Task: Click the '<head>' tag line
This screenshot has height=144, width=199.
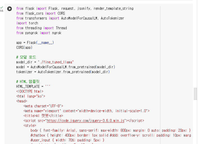Action: pos(22,101)
